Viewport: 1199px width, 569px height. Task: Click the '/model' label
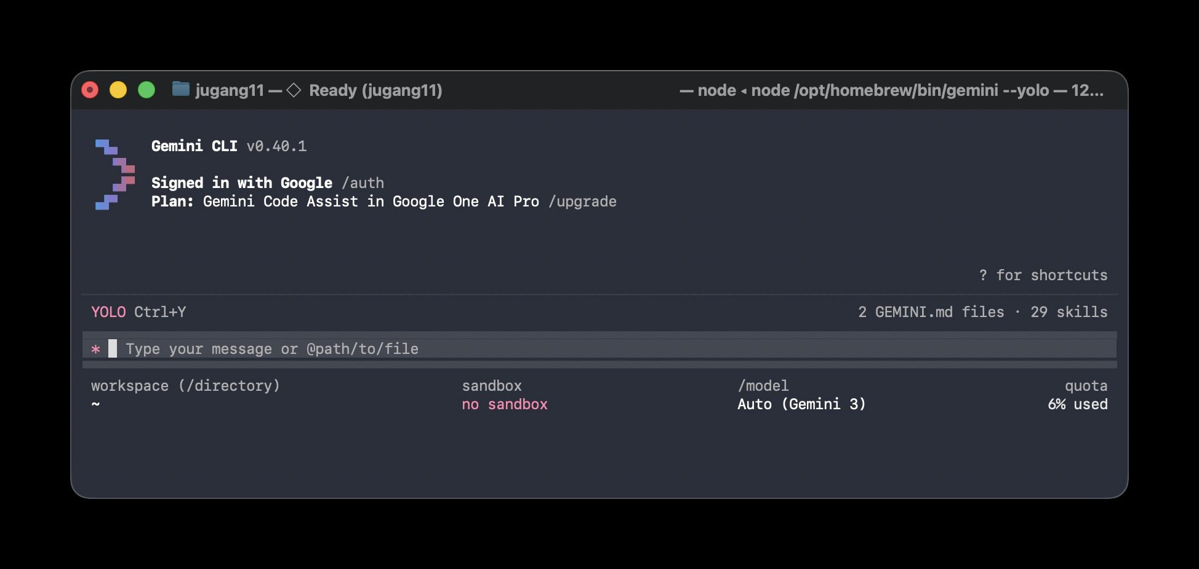[763, 386]
